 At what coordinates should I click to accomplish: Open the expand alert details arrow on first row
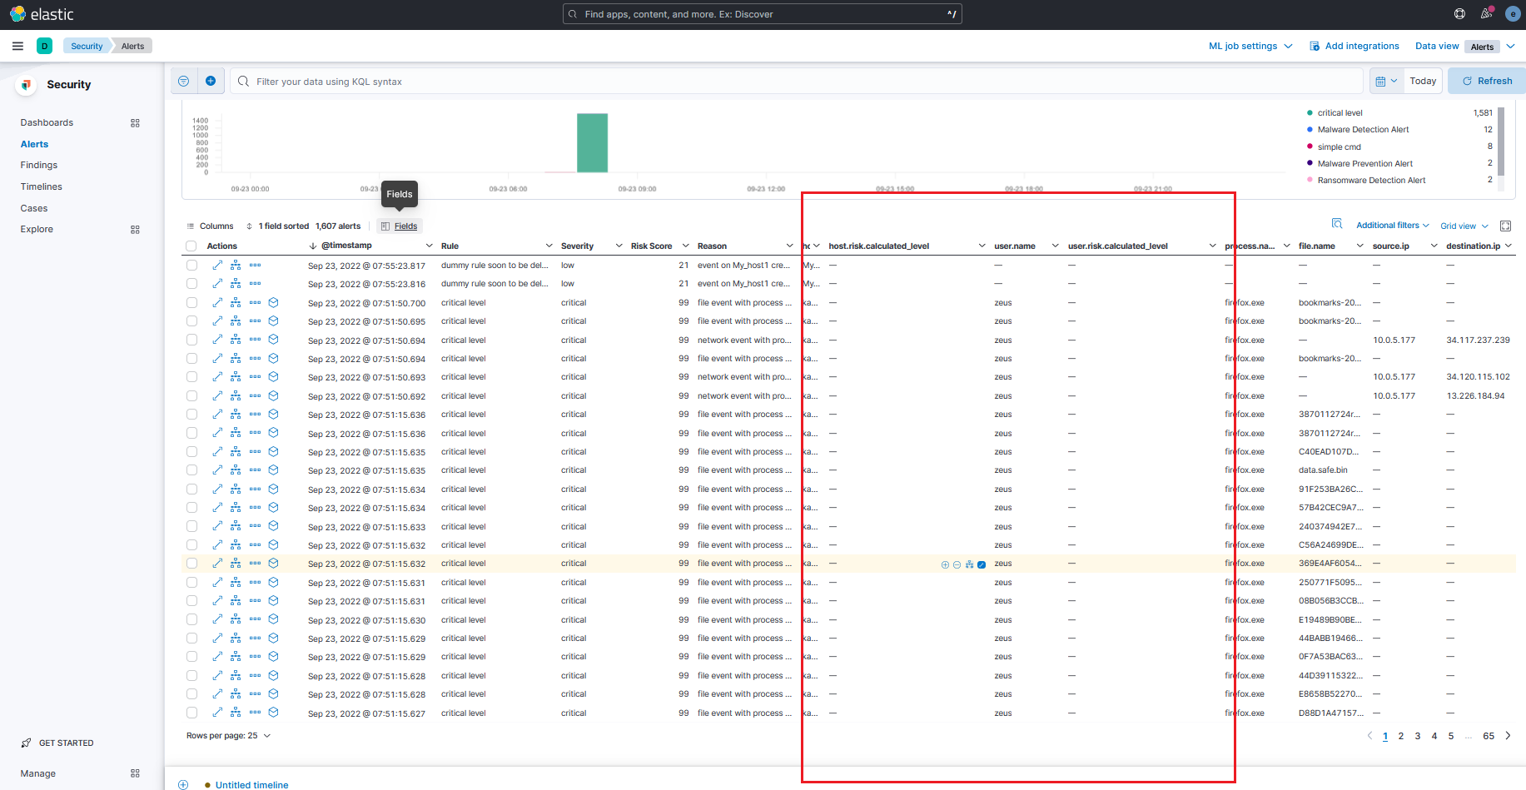point(217,265)
